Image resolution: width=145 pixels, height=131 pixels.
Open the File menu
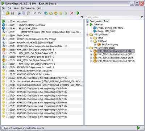tap(4, 8)
